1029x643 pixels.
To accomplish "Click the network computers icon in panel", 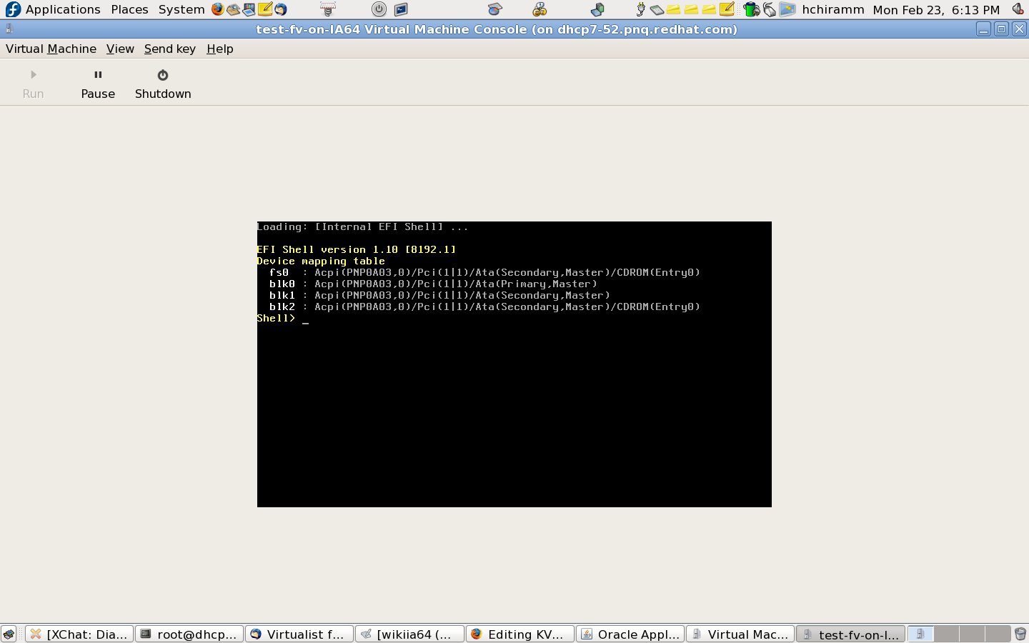I will coord(597,9).
